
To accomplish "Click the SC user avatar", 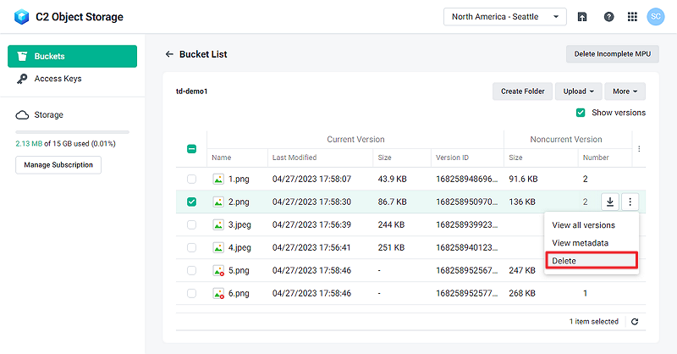I will [x=655, y=17].
